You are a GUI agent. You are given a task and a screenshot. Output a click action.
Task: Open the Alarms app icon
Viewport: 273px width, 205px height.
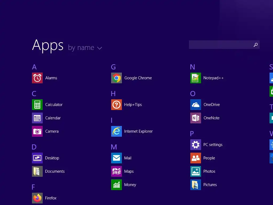37,78
